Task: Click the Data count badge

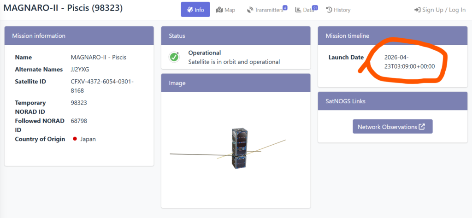Action: (x=315, y=7)
